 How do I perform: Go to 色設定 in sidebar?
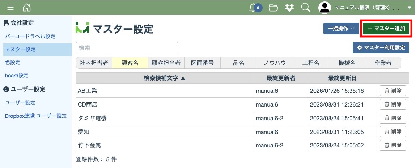tap(13, 63)
